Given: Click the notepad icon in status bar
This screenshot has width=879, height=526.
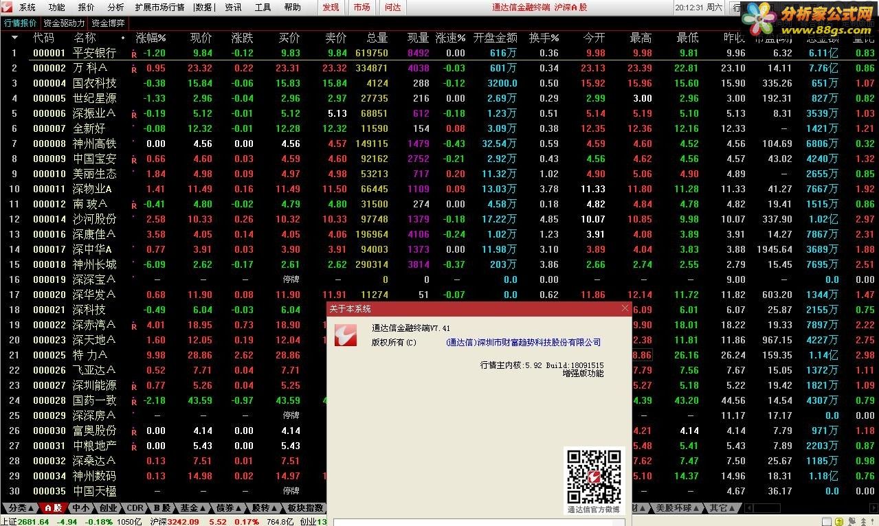Looking at the screenshot, I should coord(826,521).
